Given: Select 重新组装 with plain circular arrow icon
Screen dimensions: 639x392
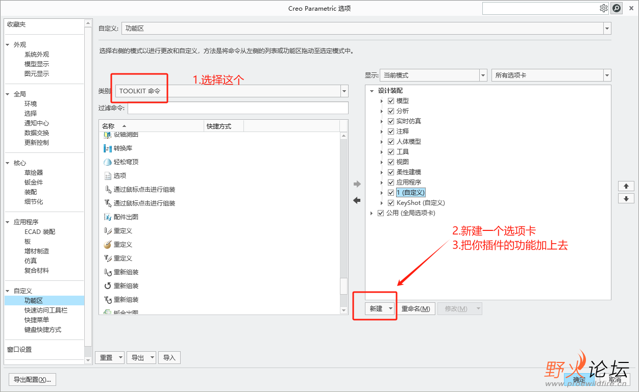Looking at the screenshot, I should (108, 286).
